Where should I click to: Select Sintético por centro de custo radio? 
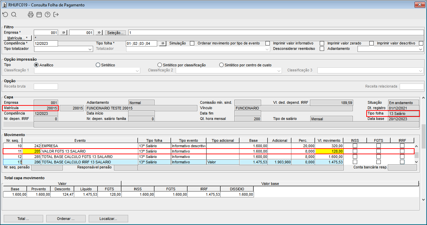tap(222, 65)
